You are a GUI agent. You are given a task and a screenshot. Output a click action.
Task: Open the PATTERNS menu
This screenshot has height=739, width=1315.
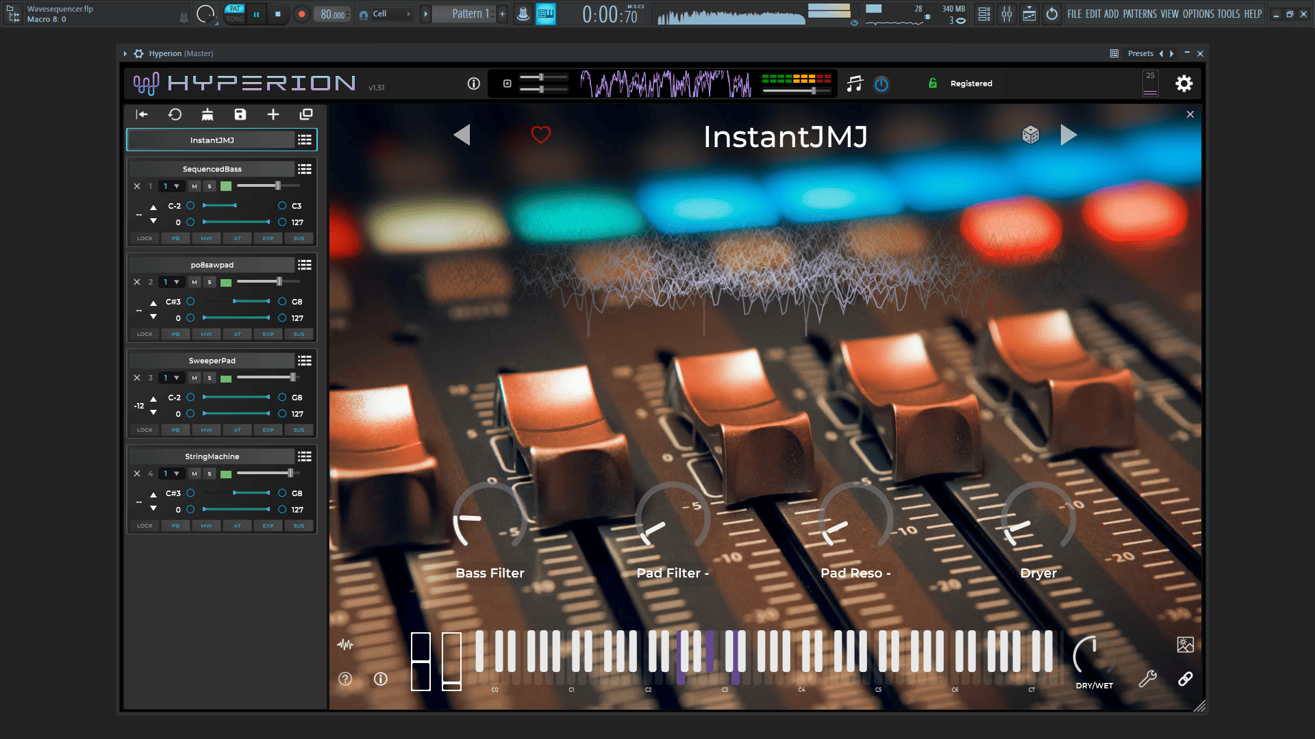coord(1139,14)
